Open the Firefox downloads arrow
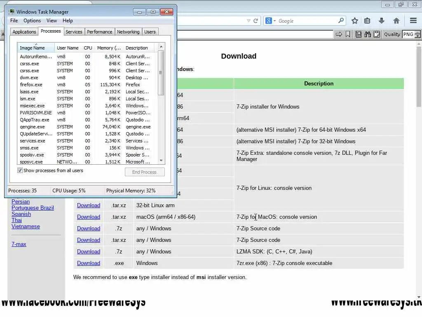The image size is (422, 317). point(381,21)
